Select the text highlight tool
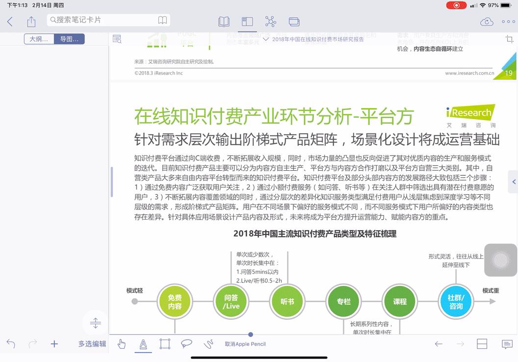Viewport: 518px width, 362px height. click(143, 344)
